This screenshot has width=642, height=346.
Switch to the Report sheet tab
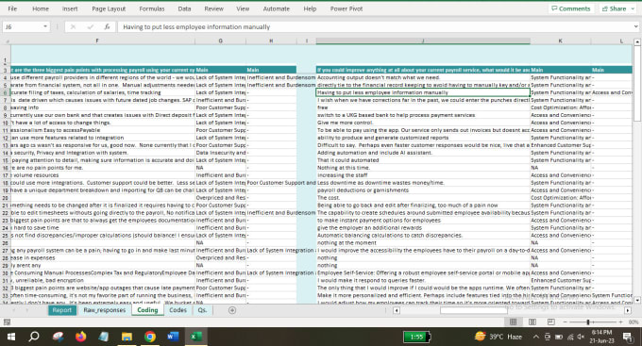61,310
